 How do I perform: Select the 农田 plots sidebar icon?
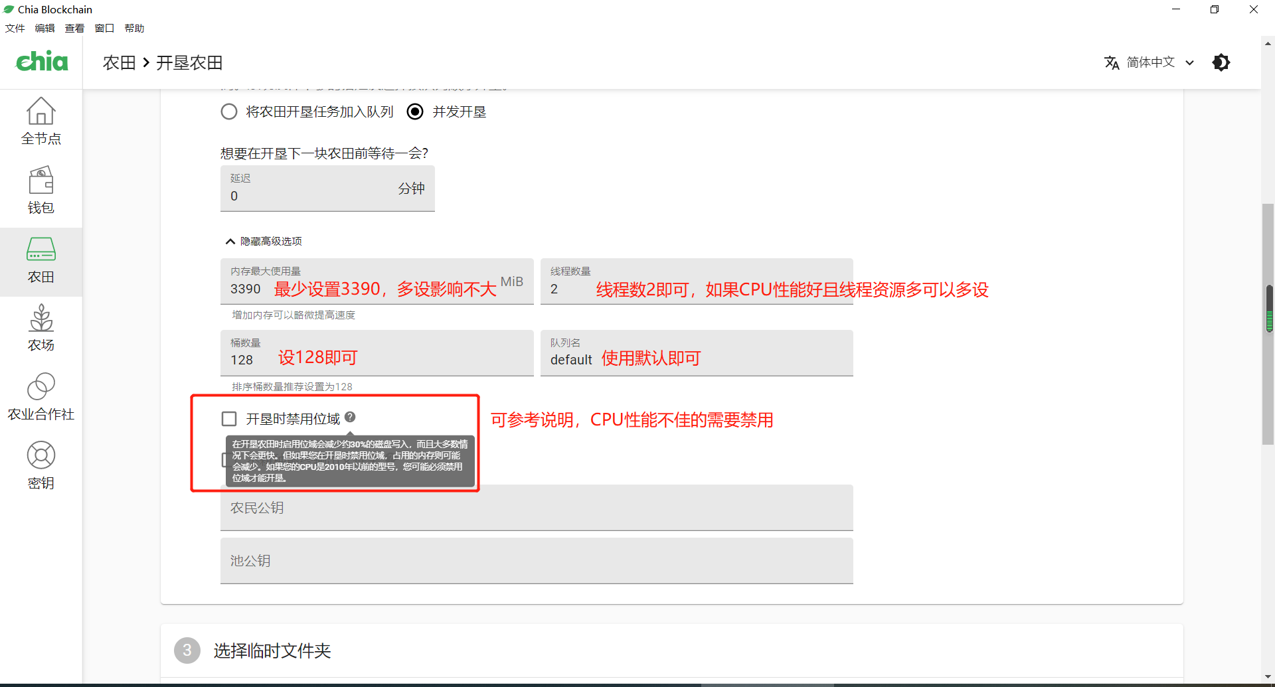41,260
